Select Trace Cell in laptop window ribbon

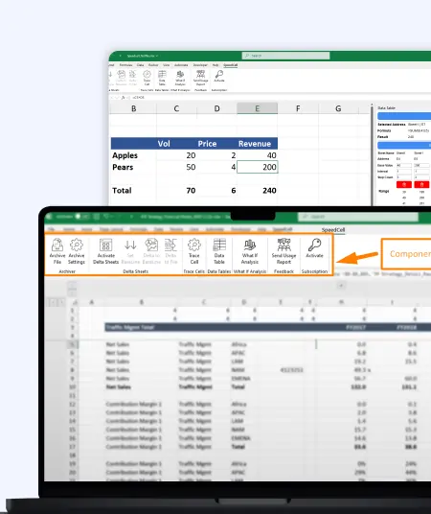pyautogui.click(x=194, y=251)
